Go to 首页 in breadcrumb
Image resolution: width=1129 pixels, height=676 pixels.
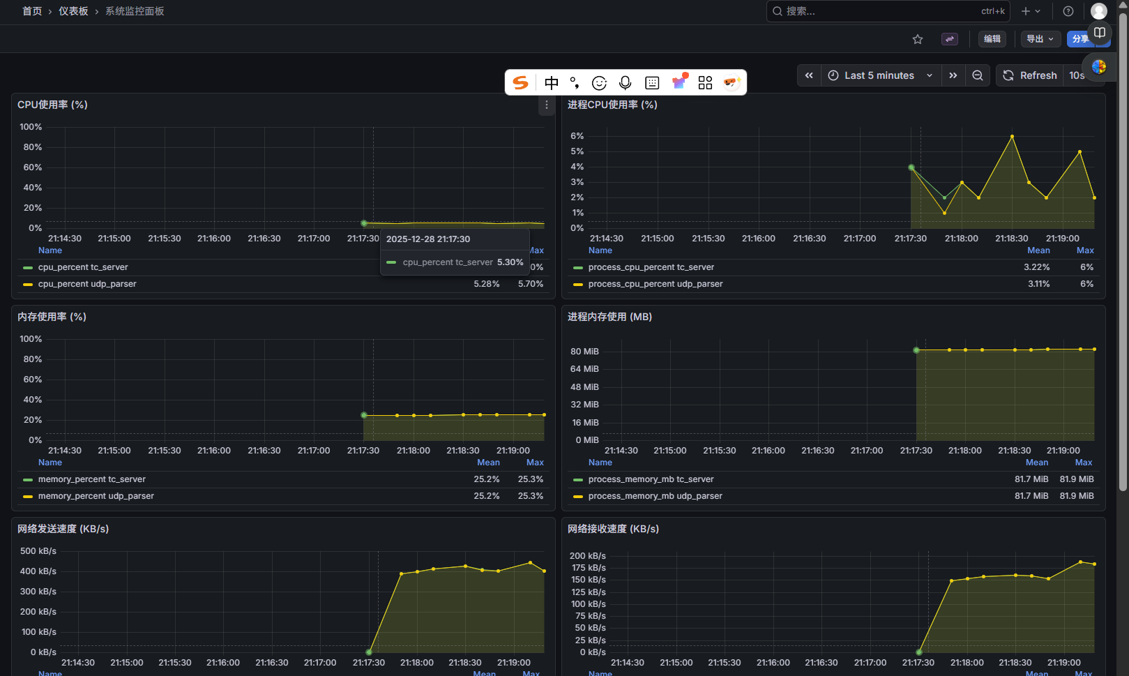pos(32,11)
